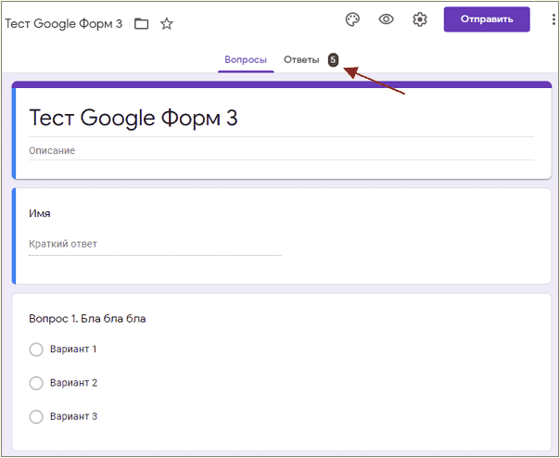Edit the document name in the header

64,24
